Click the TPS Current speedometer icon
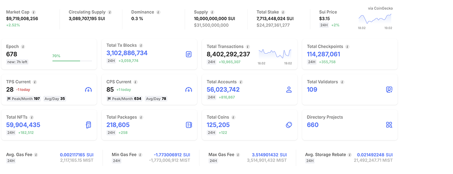 (x=88, y=90)
